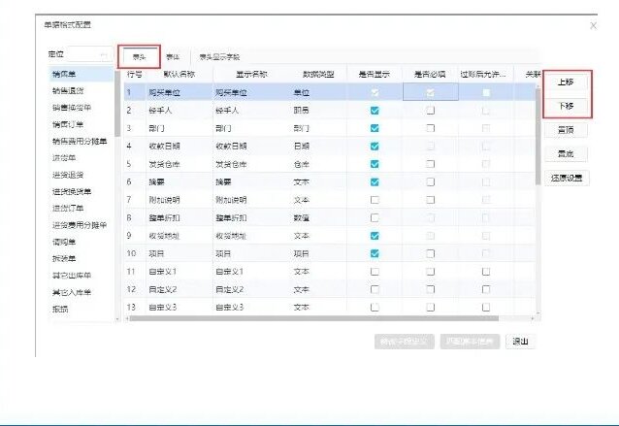Choose 其它出库单 from the list

70,273
